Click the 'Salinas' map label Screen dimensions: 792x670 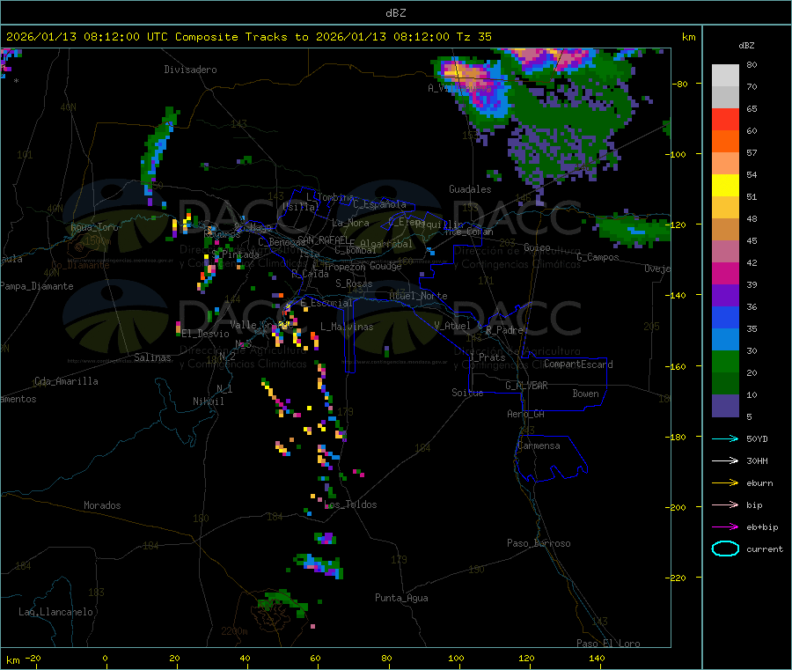pyautogui.click(x=152, y=357)
